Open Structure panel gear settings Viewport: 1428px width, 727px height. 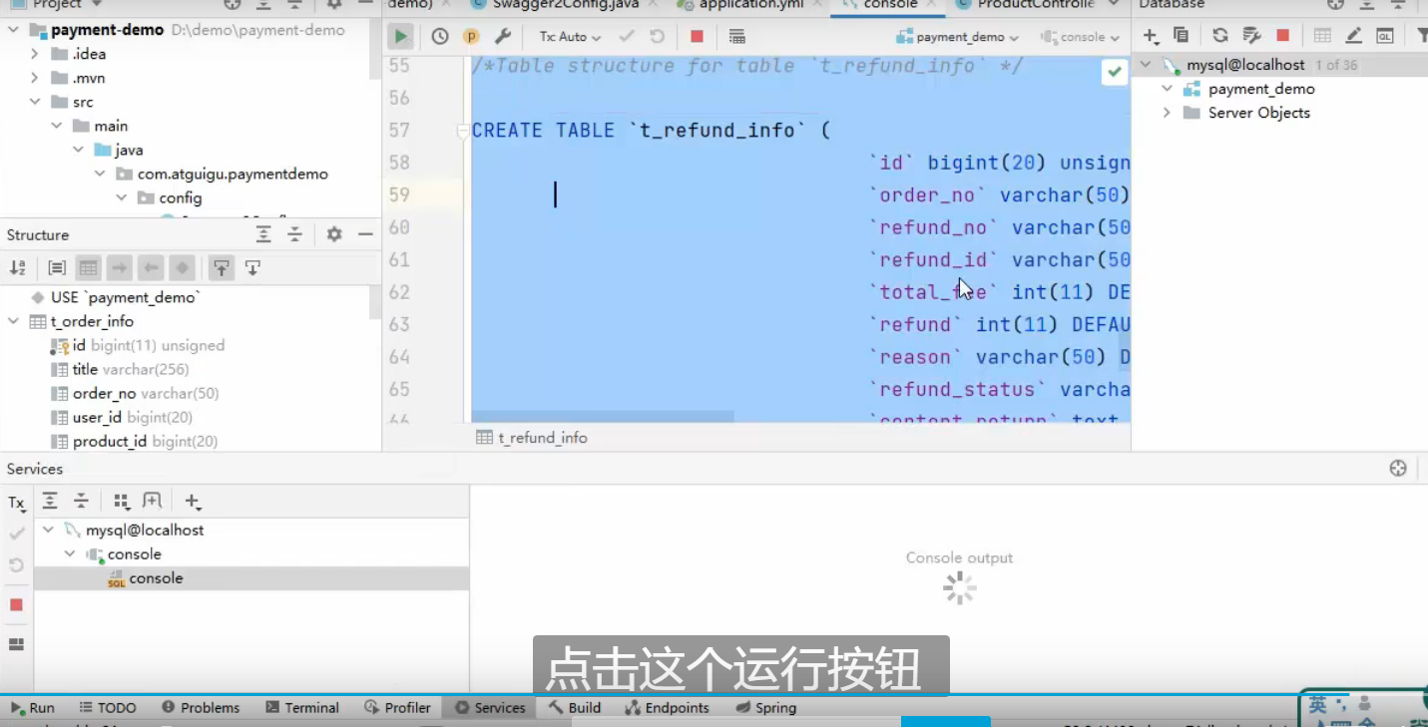334,234
